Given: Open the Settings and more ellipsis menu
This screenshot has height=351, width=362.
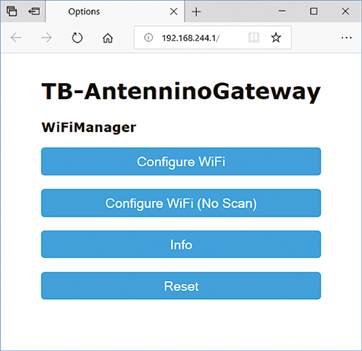Looking at the screenshot, I should [346, 38].
